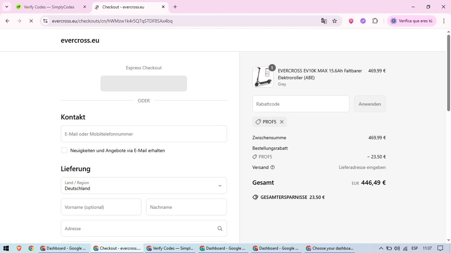Open Windows Start menu

[6, 248]
